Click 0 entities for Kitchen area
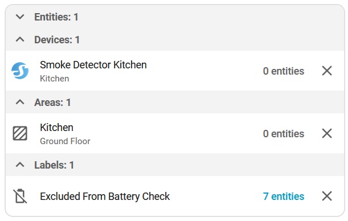348x221 pixels. pos(284,134)
